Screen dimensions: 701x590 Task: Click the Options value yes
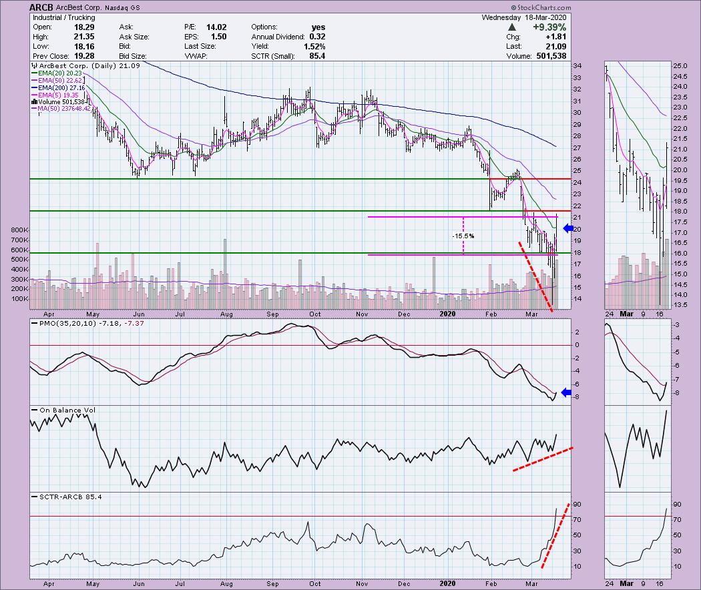[x=318, y=27]
